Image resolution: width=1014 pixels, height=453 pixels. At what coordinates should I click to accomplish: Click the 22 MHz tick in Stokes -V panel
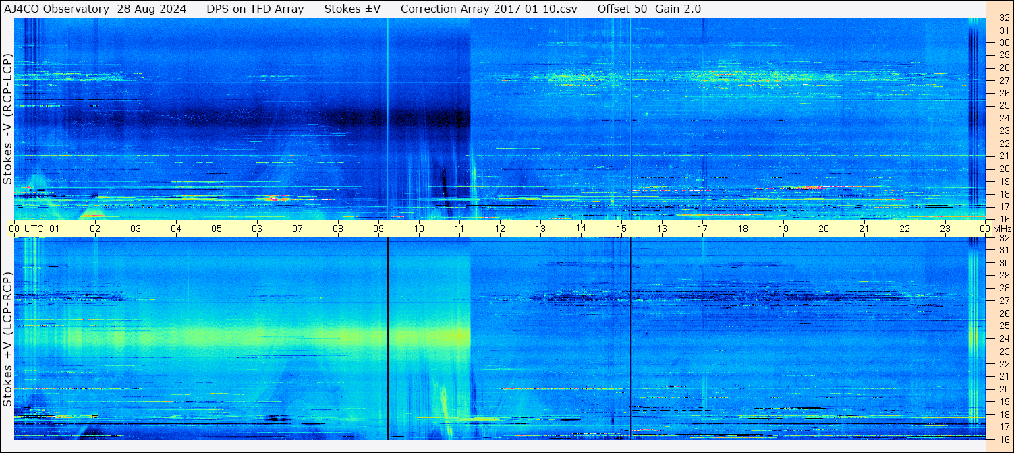pyautogui.click(x=1003, y=144)
